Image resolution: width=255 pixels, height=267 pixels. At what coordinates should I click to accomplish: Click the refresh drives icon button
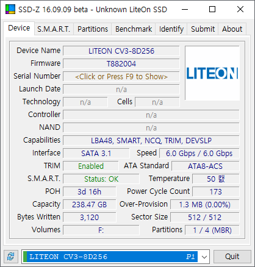pos(11,257)
